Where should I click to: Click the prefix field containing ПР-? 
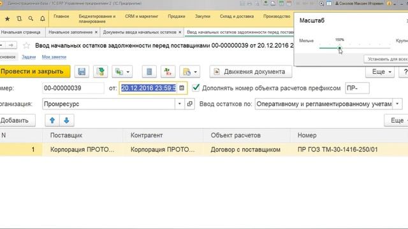click(x=357, y=88)
